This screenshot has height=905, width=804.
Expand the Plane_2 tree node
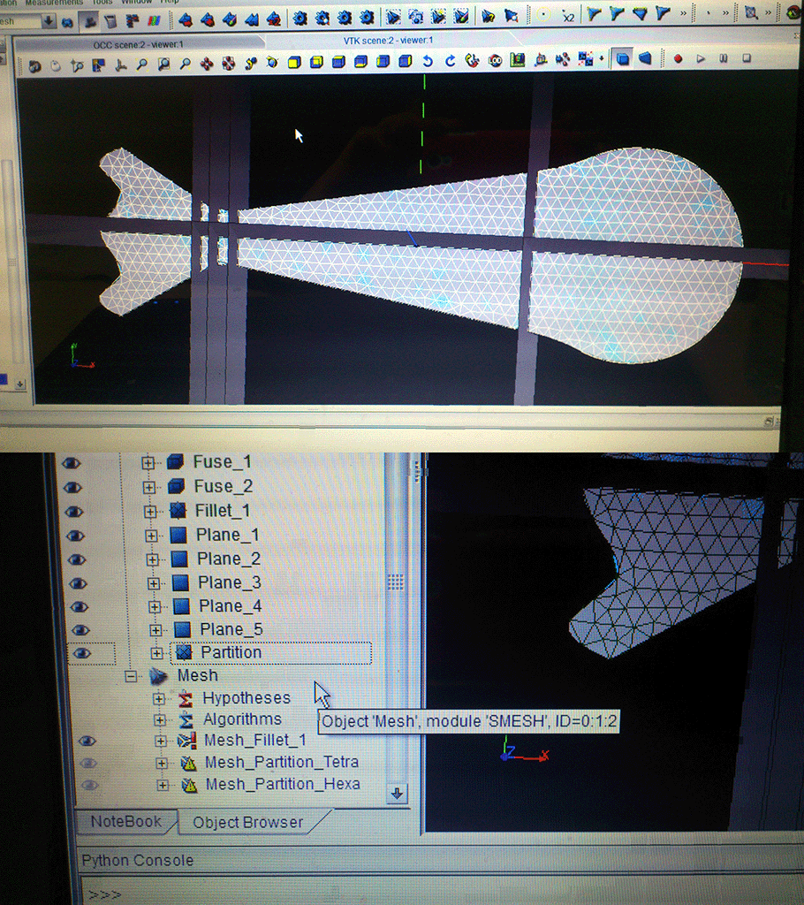[x=152, y=559]
